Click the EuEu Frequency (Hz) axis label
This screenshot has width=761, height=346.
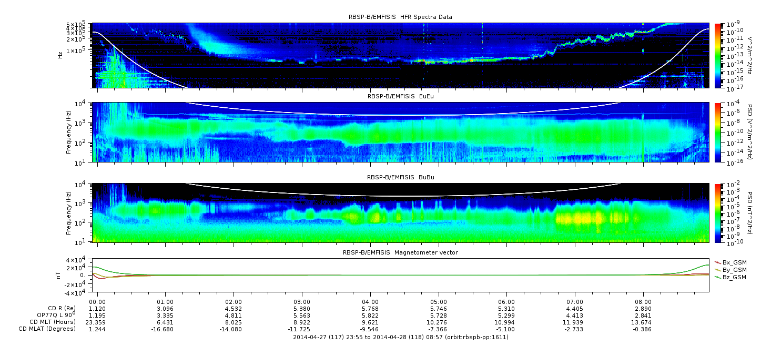(69, 133)
